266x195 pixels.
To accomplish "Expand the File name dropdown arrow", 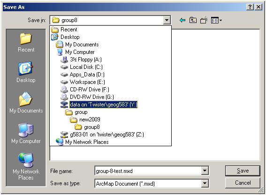I will coord(205,171).
